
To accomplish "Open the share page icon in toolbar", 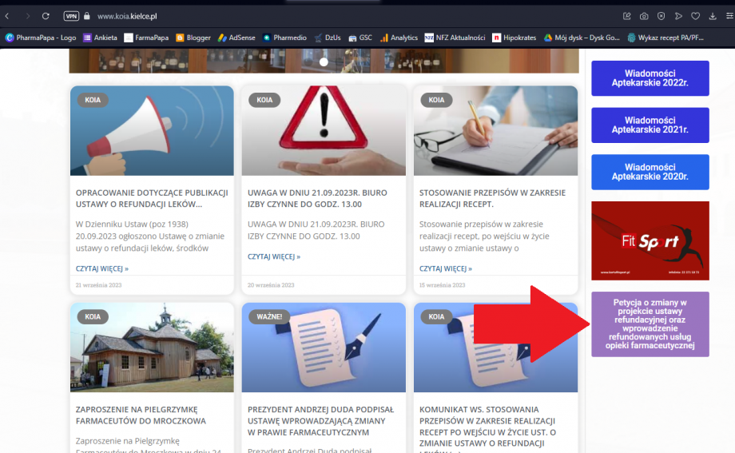I will tap(626, 16).
